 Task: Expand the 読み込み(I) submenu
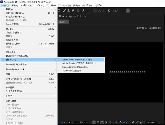pyautogui.click(x=29, y=52)
